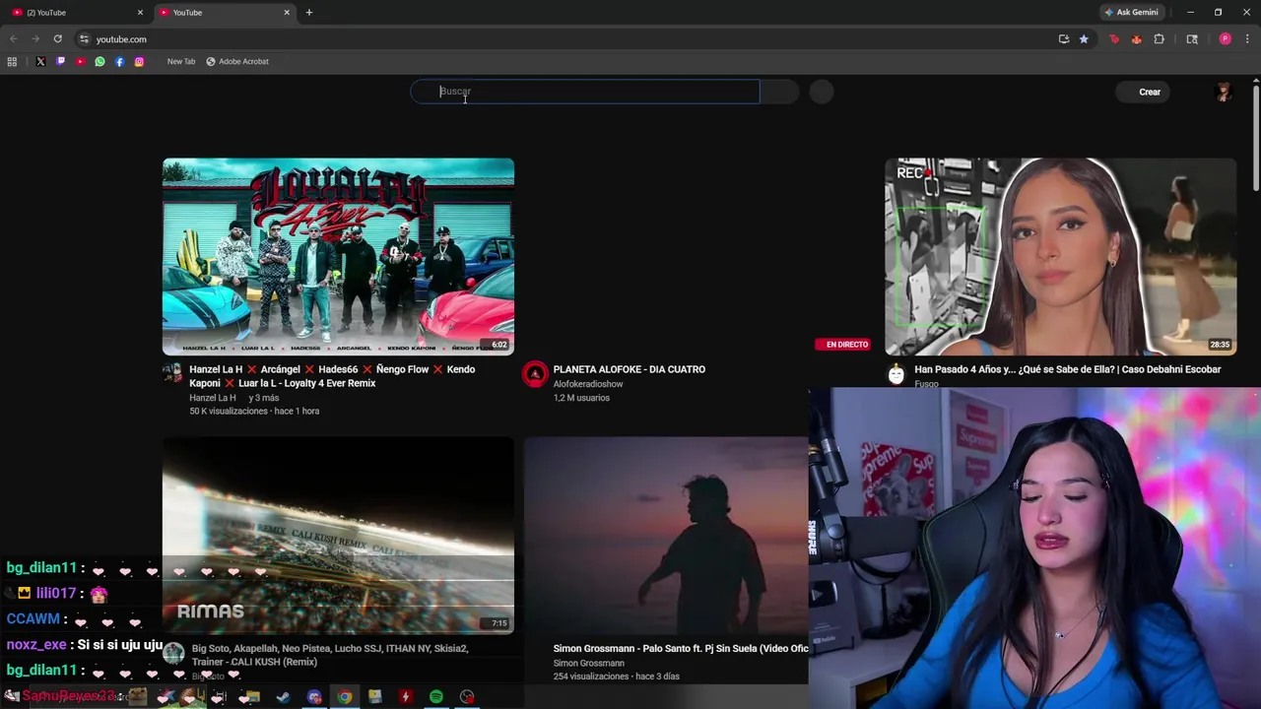Click the browser forward arrow
The height and width of the screenshot is (709, 1261).
35,39
